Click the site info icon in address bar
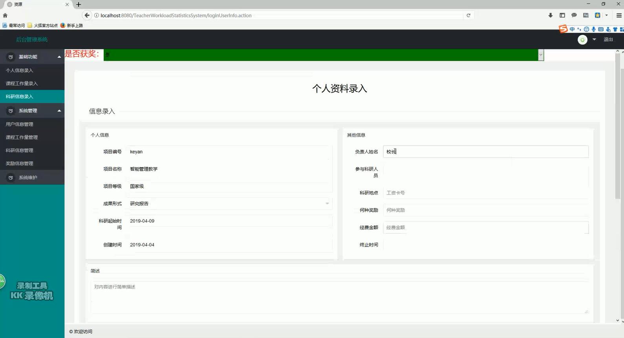The width and height of the screenshot is (624, 338). [x=96, y=15]
